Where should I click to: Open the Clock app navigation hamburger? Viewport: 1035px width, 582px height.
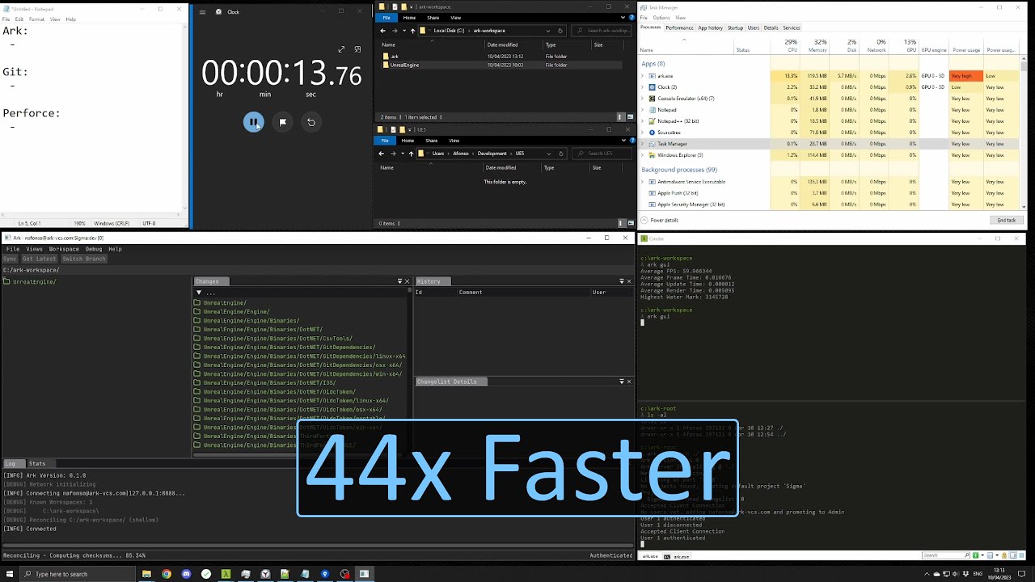pos(201,12)
